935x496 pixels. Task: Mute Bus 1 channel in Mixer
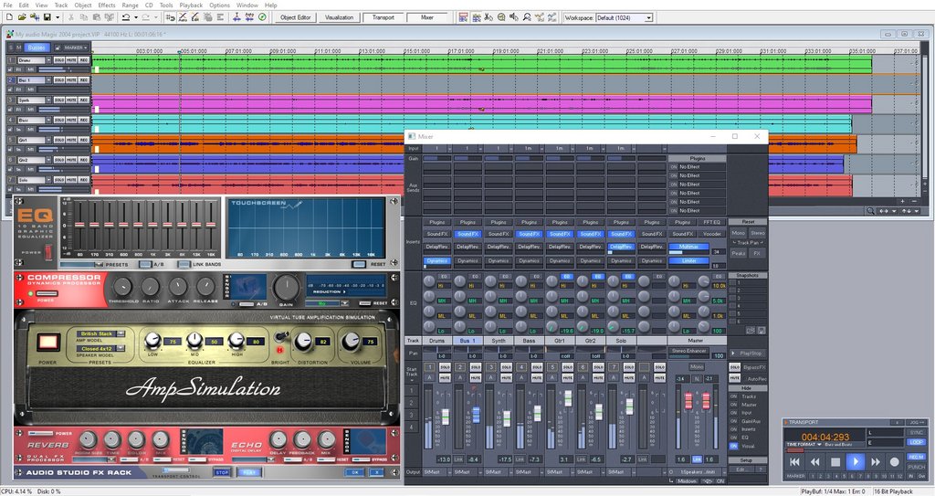(475, 378)
